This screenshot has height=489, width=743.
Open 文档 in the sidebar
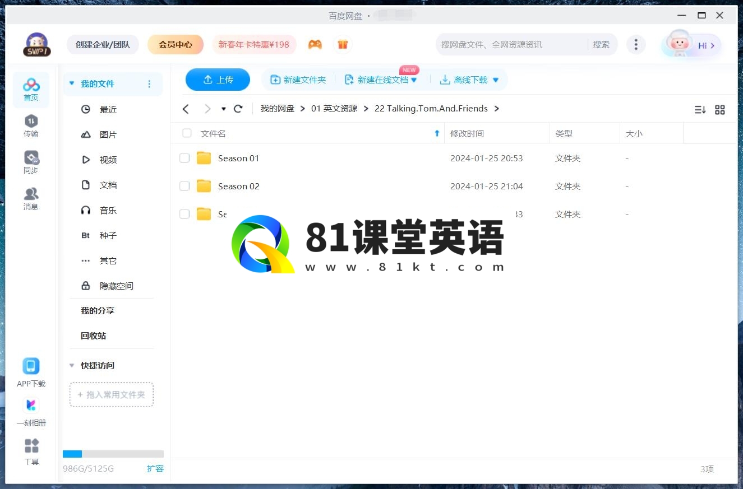pos(108,185)
